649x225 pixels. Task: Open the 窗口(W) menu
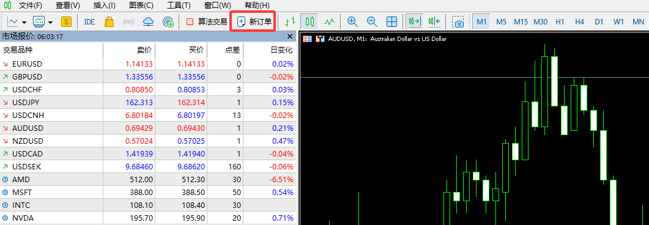click(218, 6)
